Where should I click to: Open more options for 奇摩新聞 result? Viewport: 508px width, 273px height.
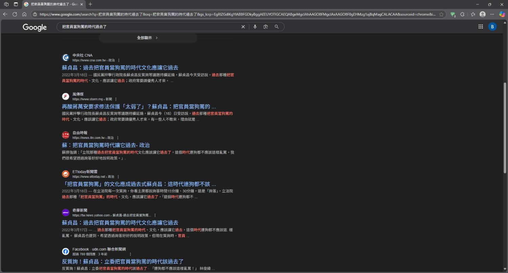tap(155, 215)
